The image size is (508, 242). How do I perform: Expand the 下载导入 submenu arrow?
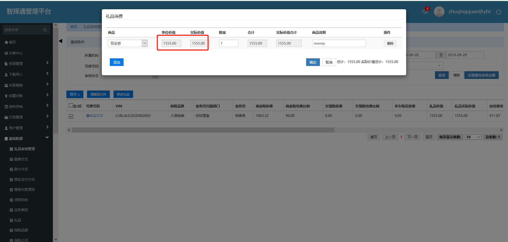click(x=47, y=73)
